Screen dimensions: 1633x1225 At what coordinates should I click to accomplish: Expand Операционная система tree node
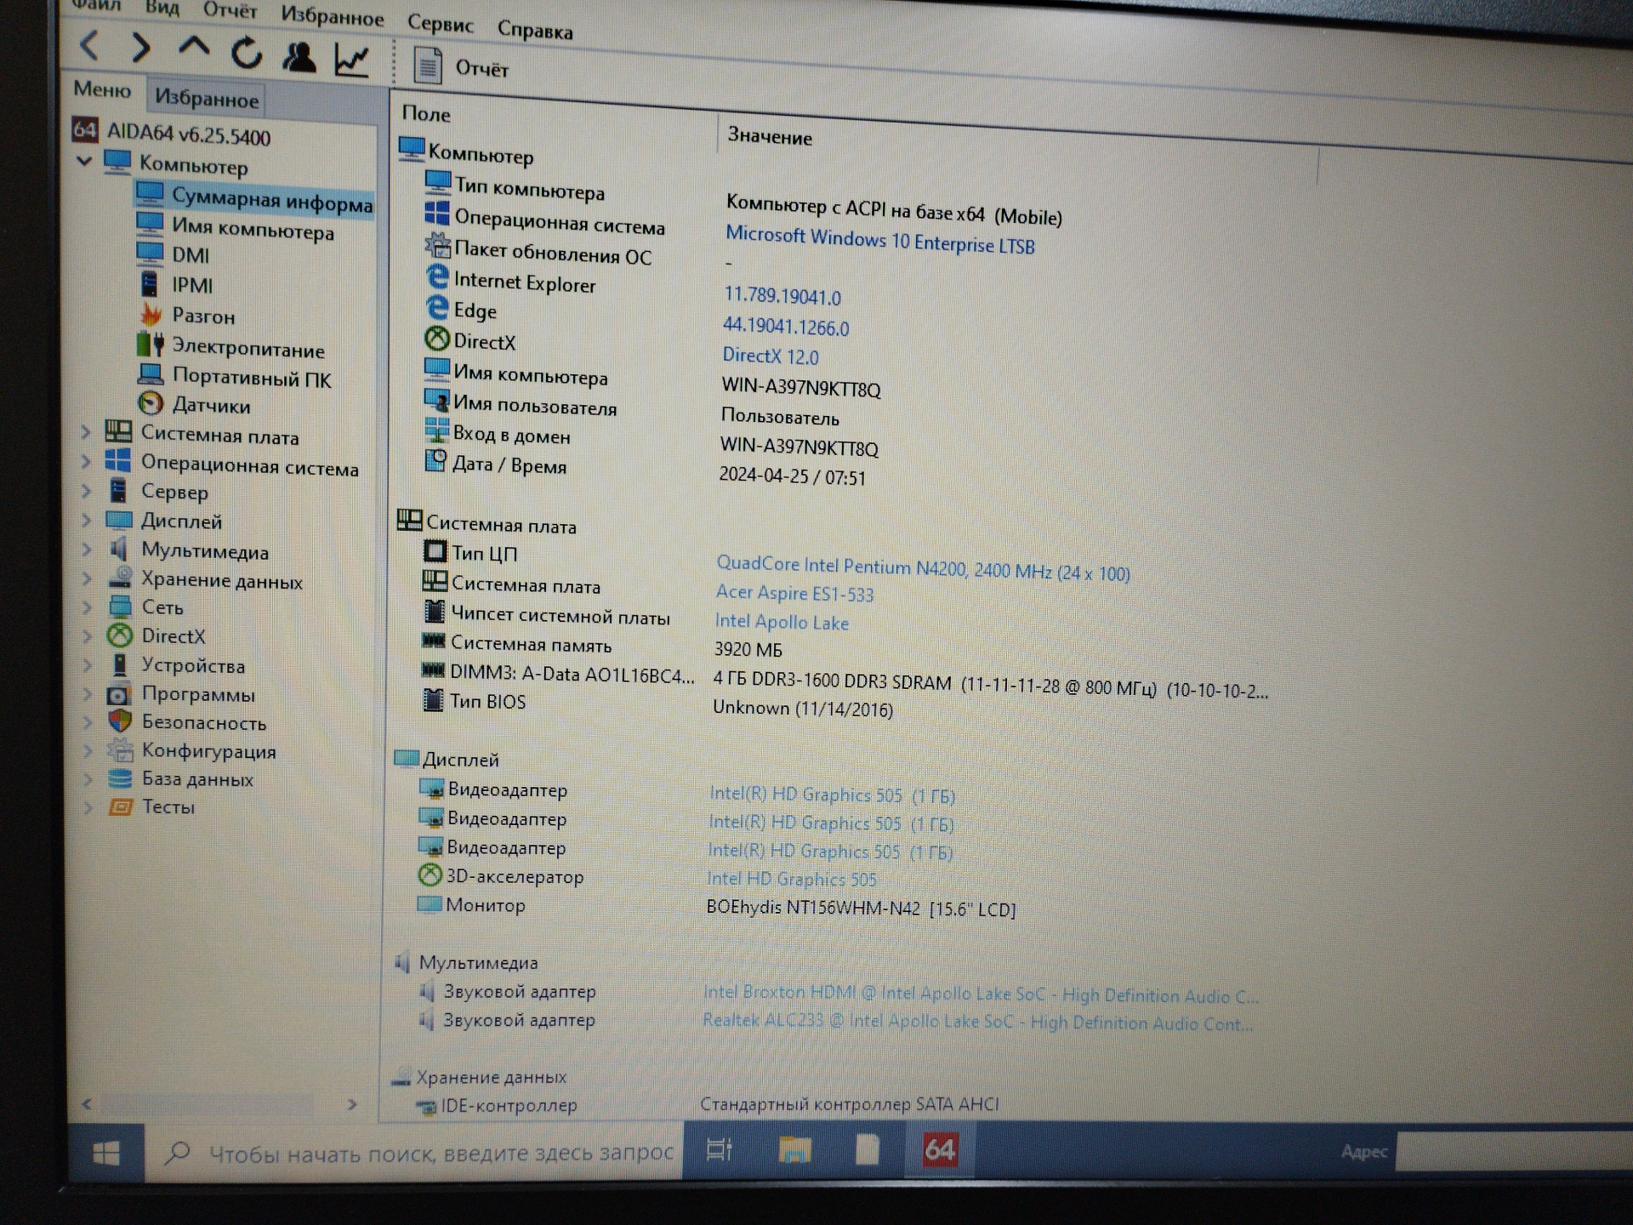[85, 462]
